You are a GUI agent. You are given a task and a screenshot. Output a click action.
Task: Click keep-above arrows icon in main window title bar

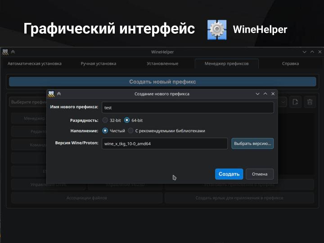click(x=13, y=52)
